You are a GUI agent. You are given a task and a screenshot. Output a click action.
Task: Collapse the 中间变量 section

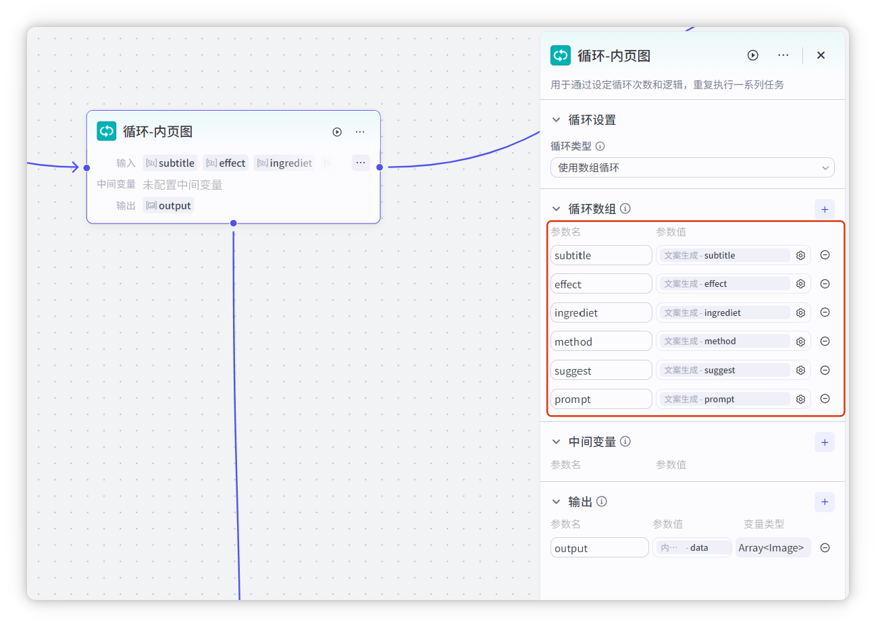point(556,442)
